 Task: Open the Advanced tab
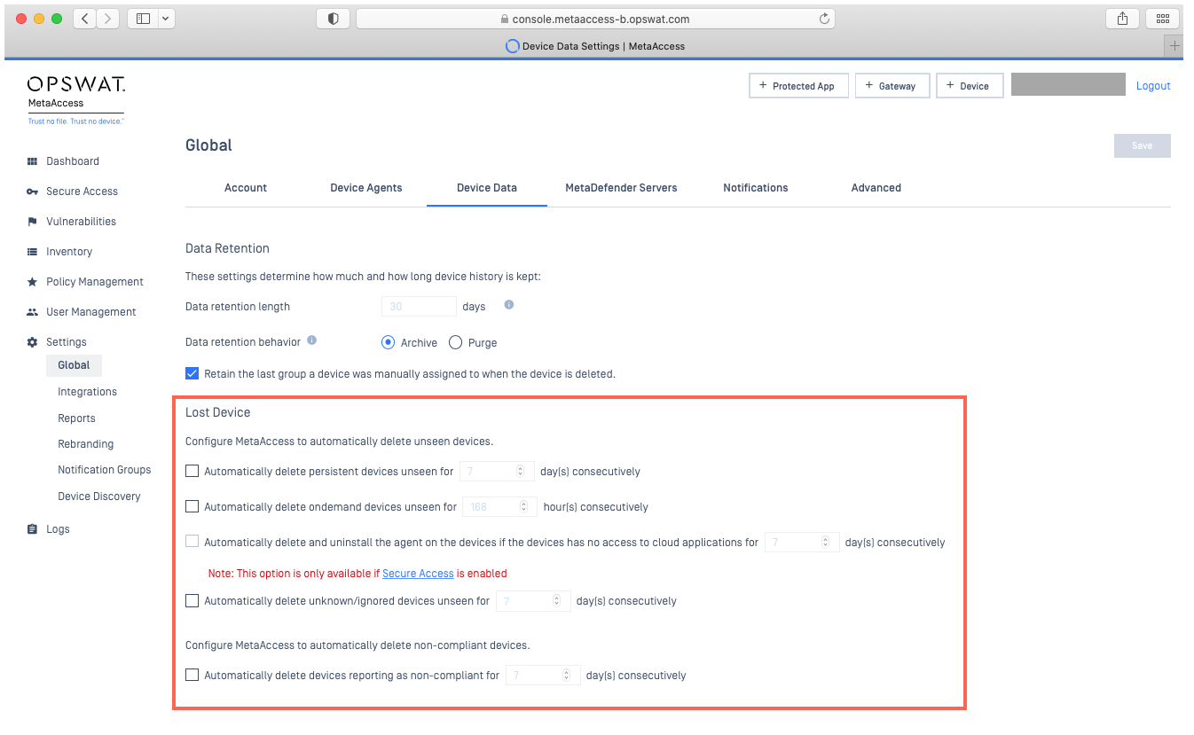[876, 188]
